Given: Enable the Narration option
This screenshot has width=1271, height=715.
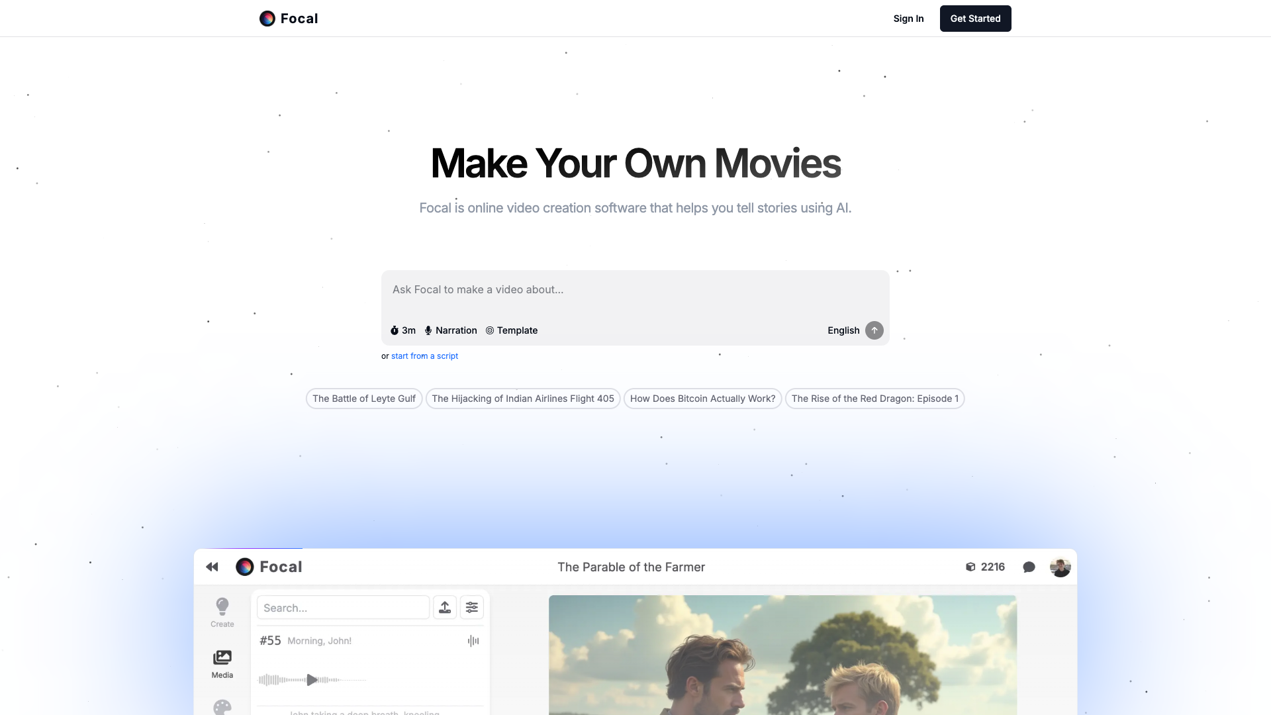Looking at the screenshot, I should click(x=451, y=330).
